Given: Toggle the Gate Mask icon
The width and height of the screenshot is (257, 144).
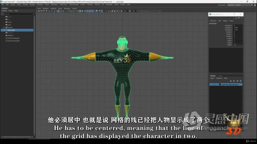Looking at the screenshot, I should 66,11.
